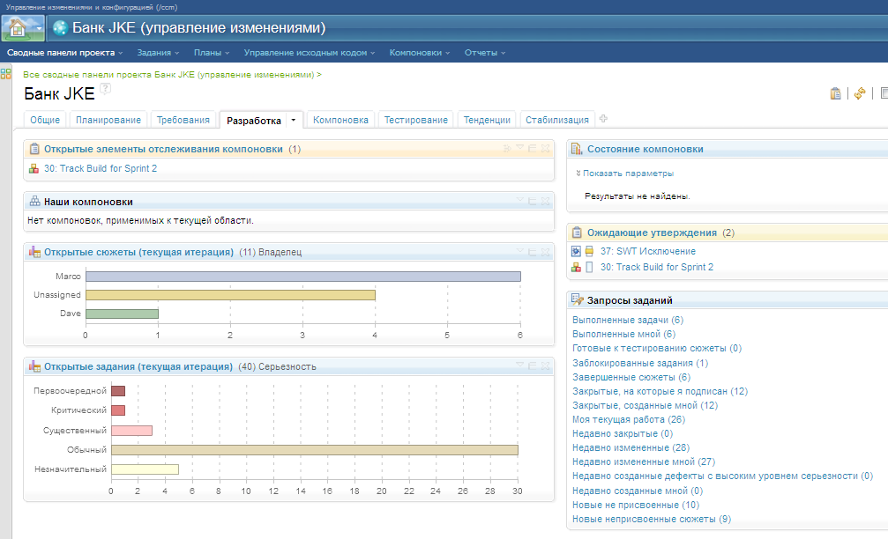Click the Незначительный bar in the severity chart
Viewport: 888px width, 539px height.
point(145,469)
